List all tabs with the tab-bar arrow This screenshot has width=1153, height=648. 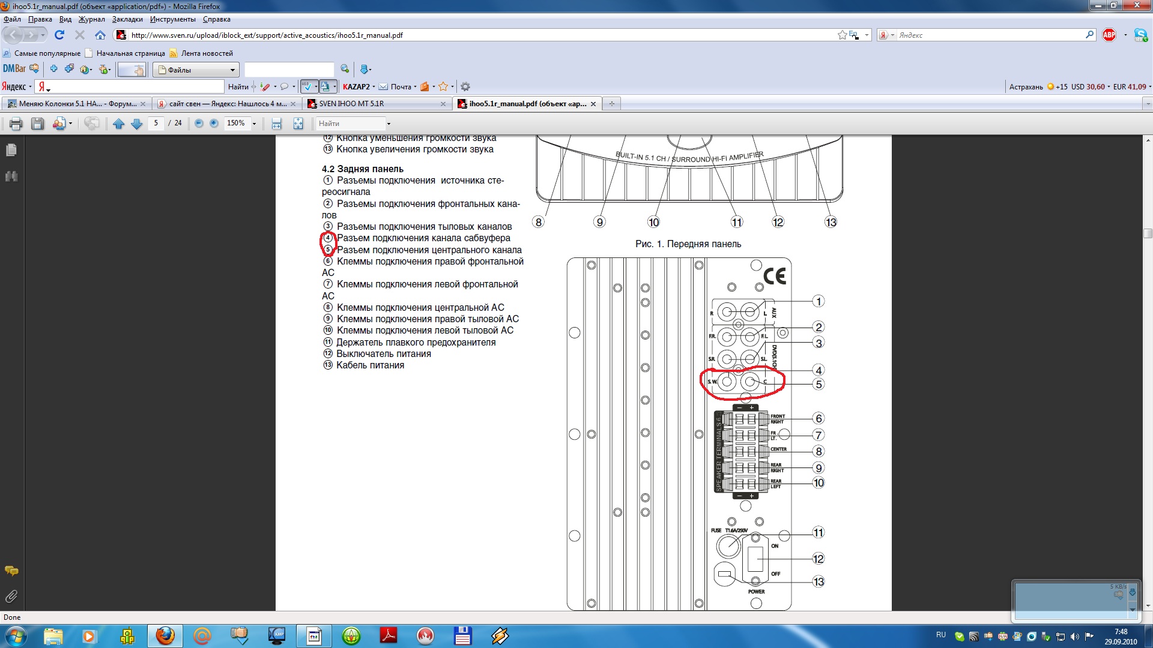tap(1148, 104)
